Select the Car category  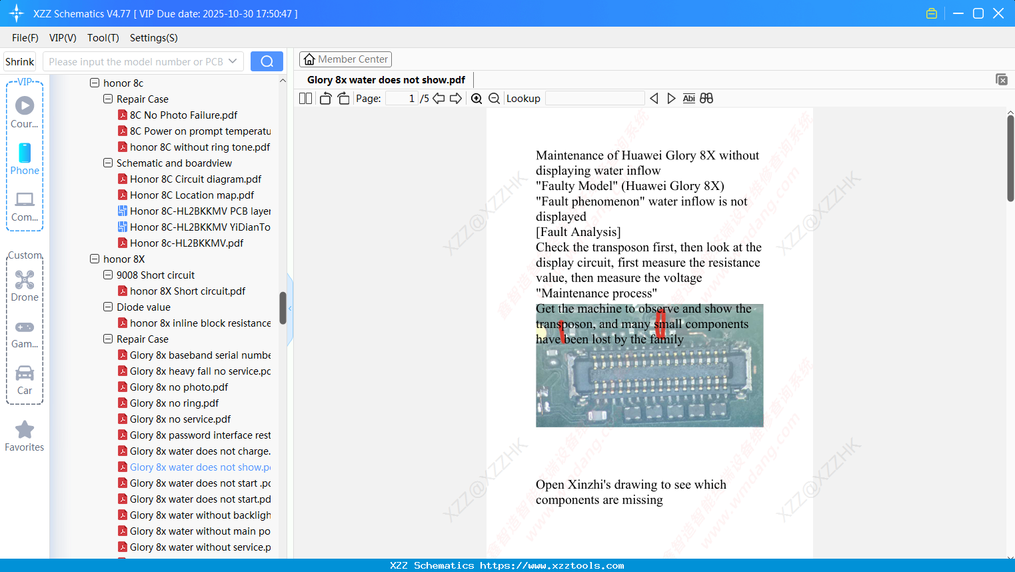(x=25, y=379)
